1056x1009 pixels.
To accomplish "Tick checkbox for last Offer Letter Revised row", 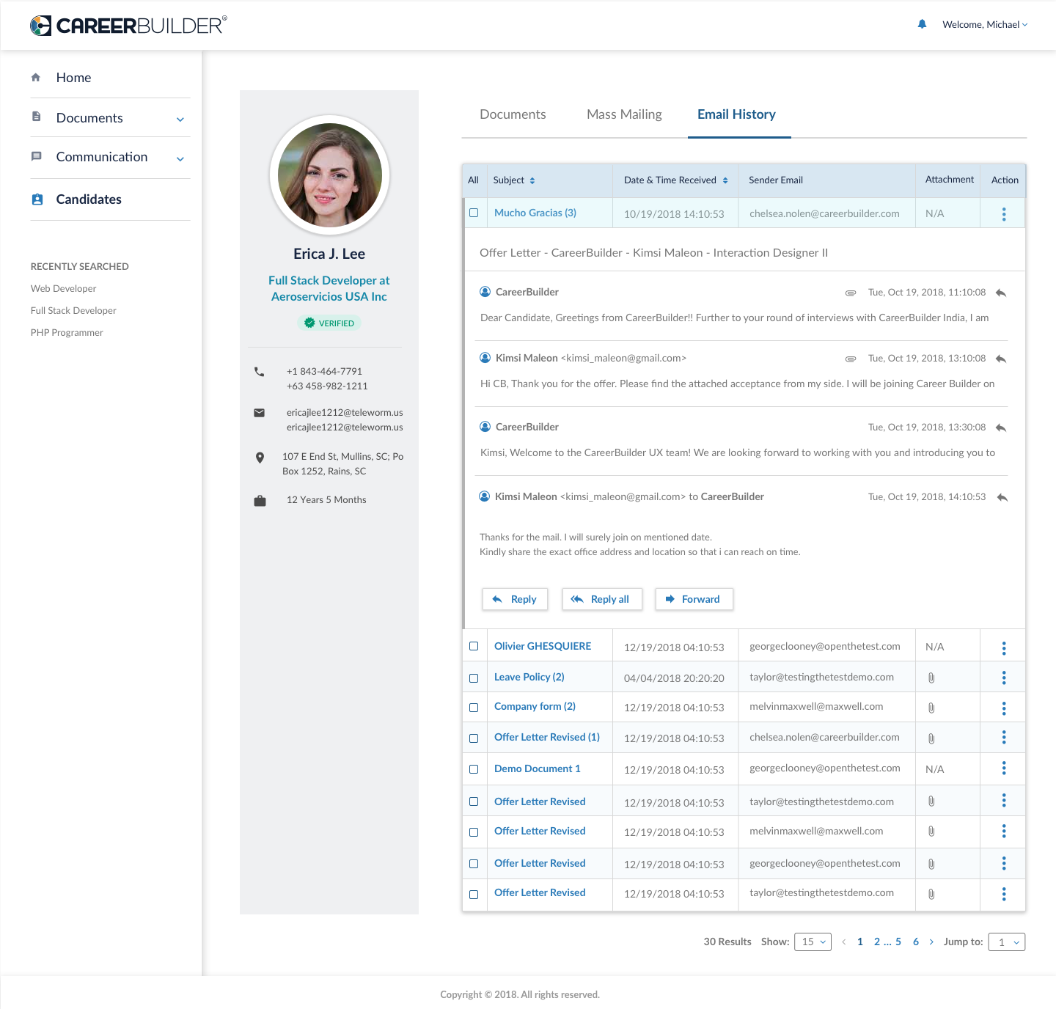I will tap(474, 895).
